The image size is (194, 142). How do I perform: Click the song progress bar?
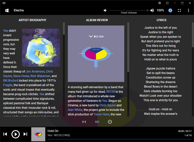[x=119, y=139]
